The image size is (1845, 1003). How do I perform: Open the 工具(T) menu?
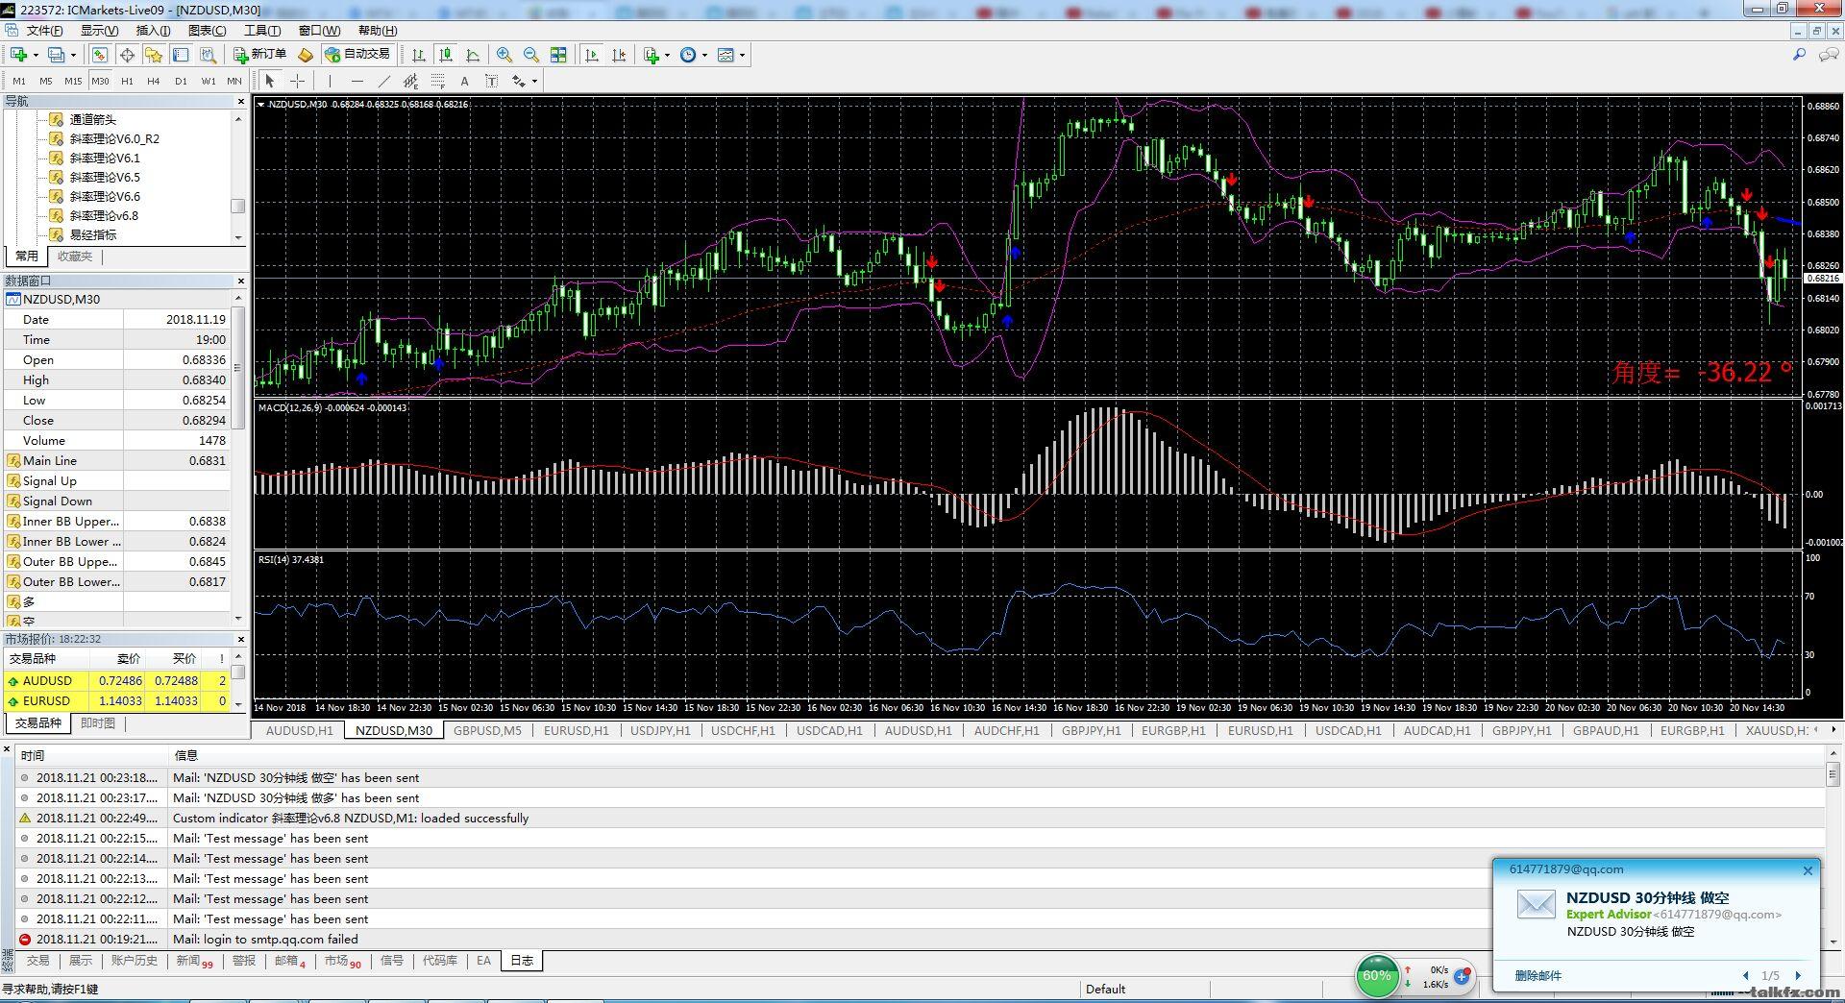(262, 30)
